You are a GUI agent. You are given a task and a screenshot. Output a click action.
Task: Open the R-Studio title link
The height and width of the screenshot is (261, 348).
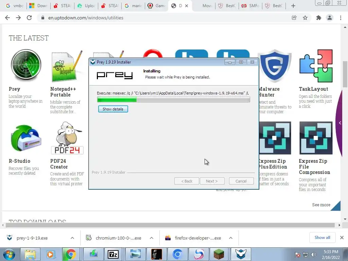coord(19,161)
